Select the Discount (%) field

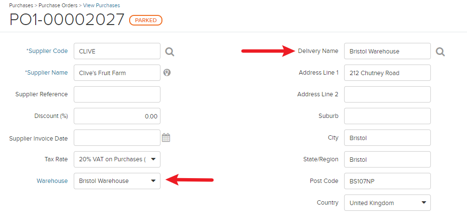coord(117,116)
